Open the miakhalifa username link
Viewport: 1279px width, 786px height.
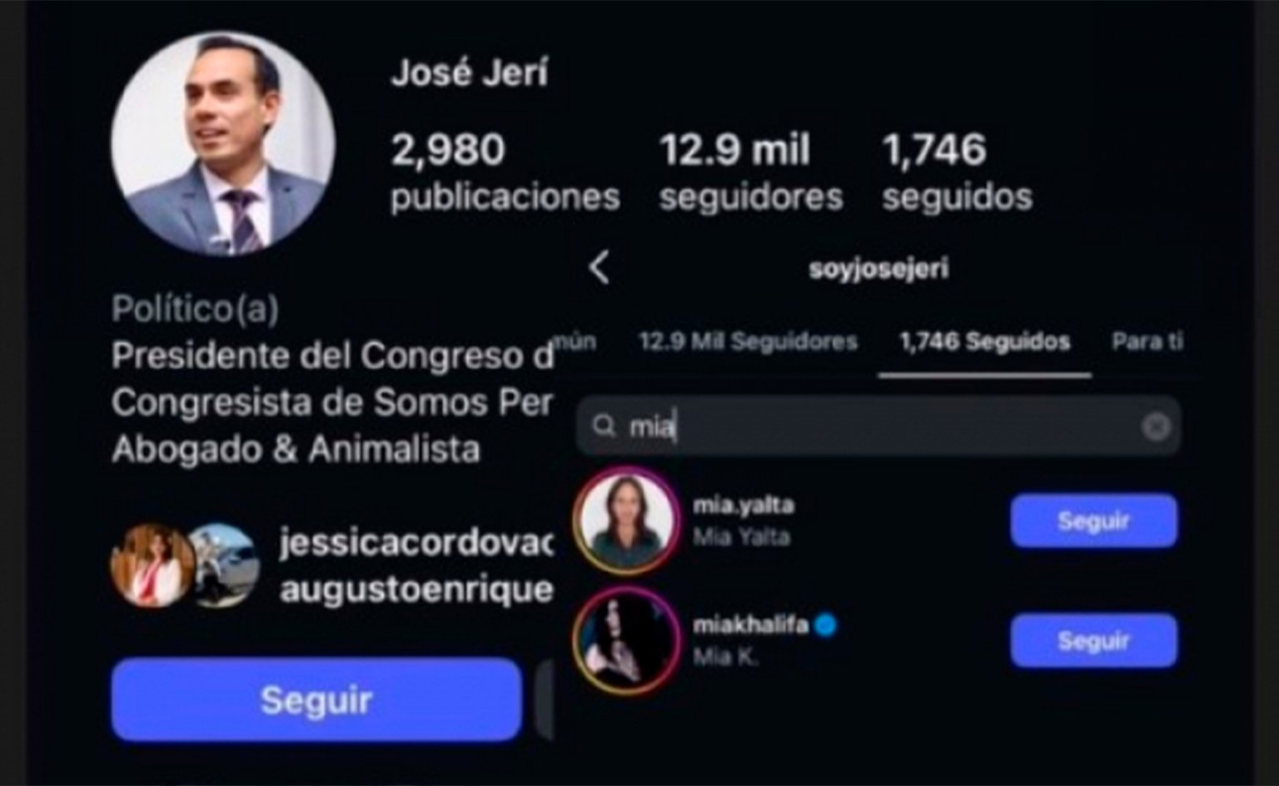750,625
